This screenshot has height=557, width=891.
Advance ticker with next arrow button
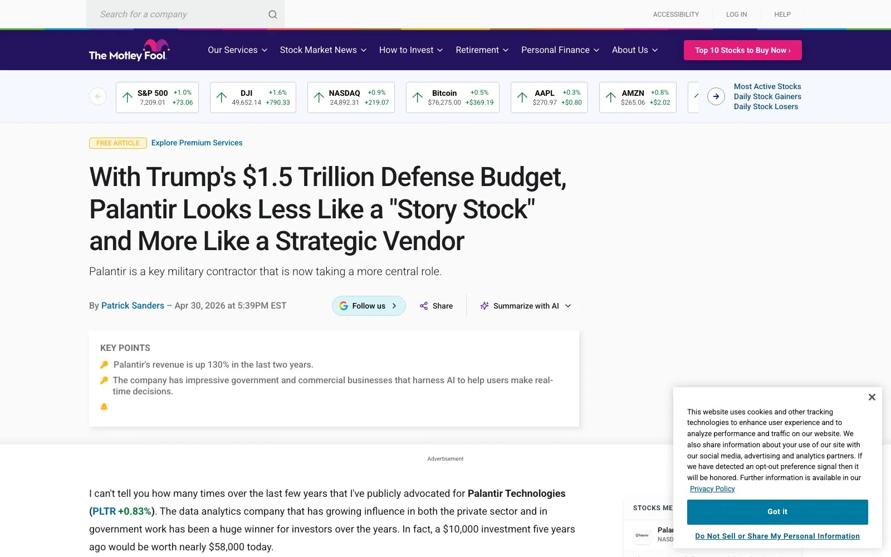(x=716, y=96)
